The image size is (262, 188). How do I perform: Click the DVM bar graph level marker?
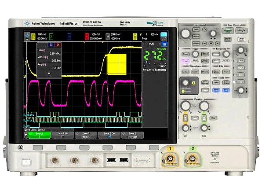147,63
